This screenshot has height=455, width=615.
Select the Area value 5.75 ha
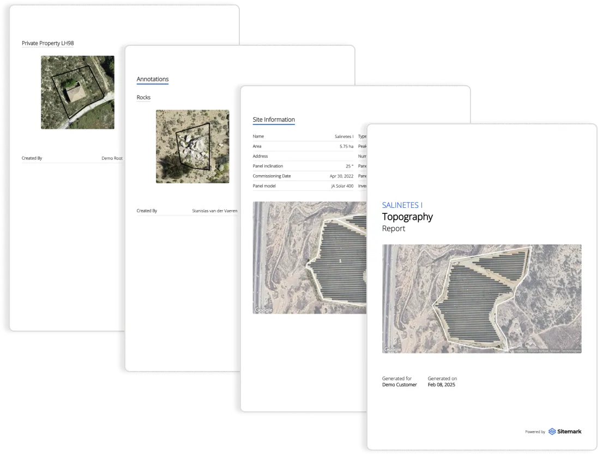pos(346,146)
